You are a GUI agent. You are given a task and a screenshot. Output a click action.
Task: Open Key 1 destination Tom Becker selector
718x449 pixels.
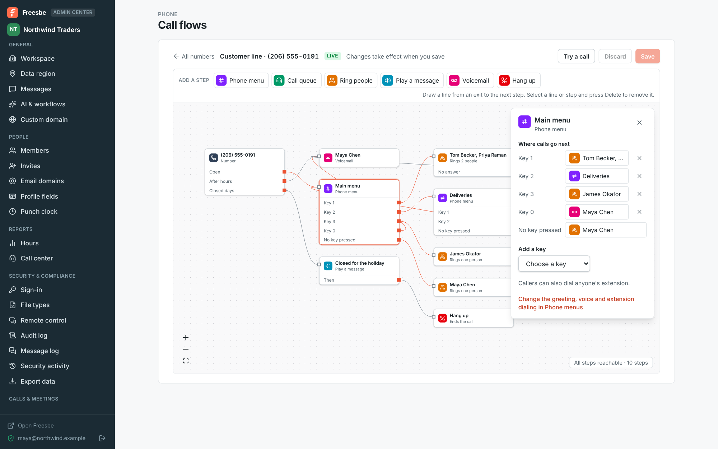597,158
